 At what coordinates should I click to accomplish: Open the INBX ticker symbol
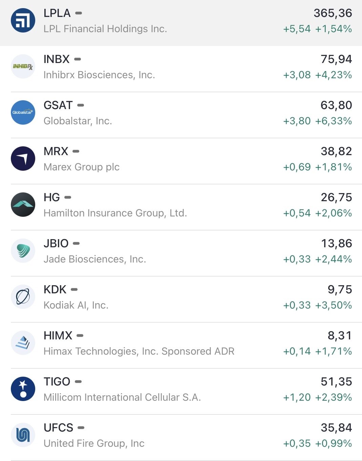point(57,59)
